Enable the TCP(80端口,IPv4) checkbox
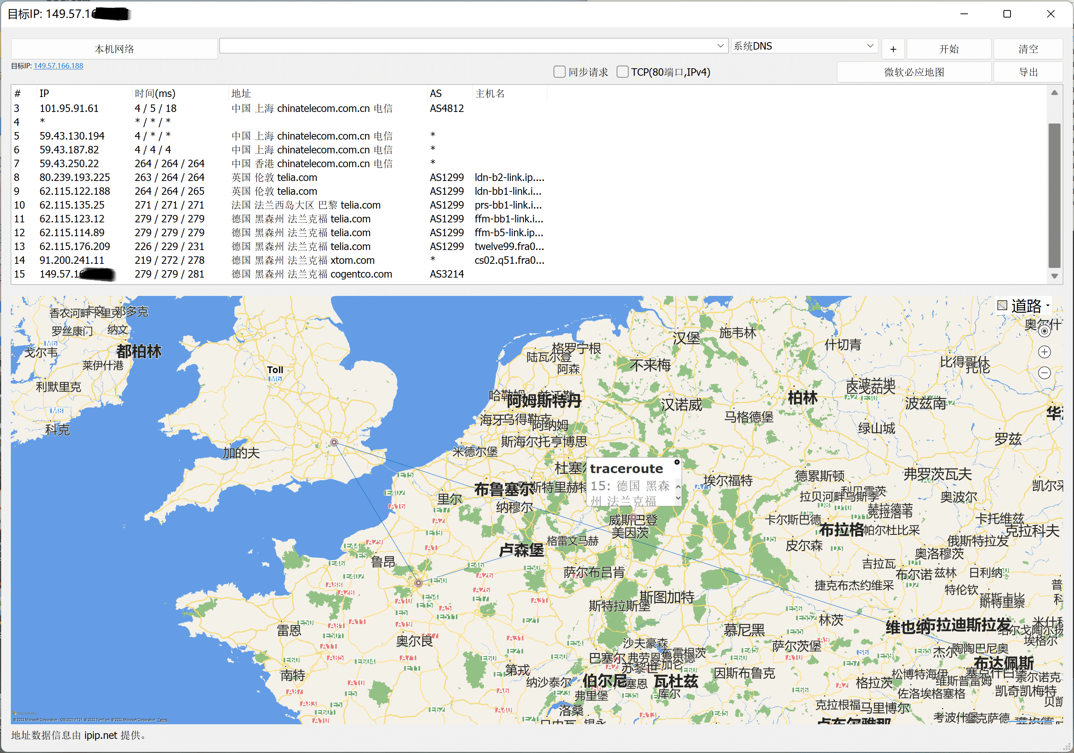Screen dimensions: 1074x753 point(622,72)
